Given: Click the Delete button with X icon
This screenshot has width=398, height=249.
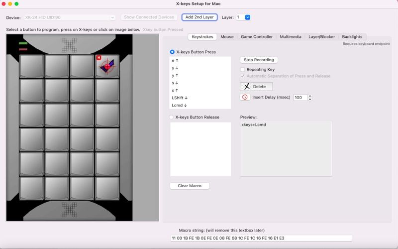Looking at the screenshot, I should coord(256,87).
